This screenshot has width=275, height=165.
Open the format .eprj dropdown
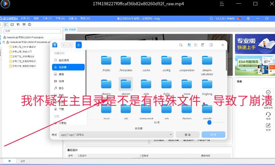coord(116,135)
